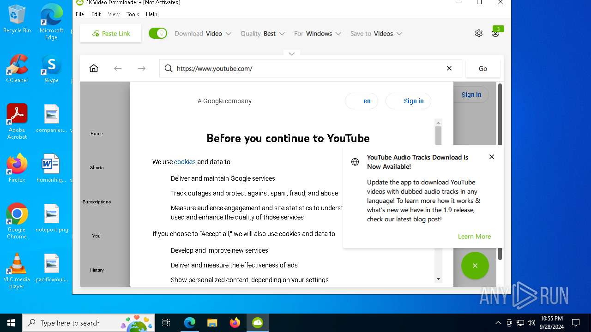Open VLC media player desktop shortcut
The height and width of the screenshot is (332, 591).
pos(17,271)
